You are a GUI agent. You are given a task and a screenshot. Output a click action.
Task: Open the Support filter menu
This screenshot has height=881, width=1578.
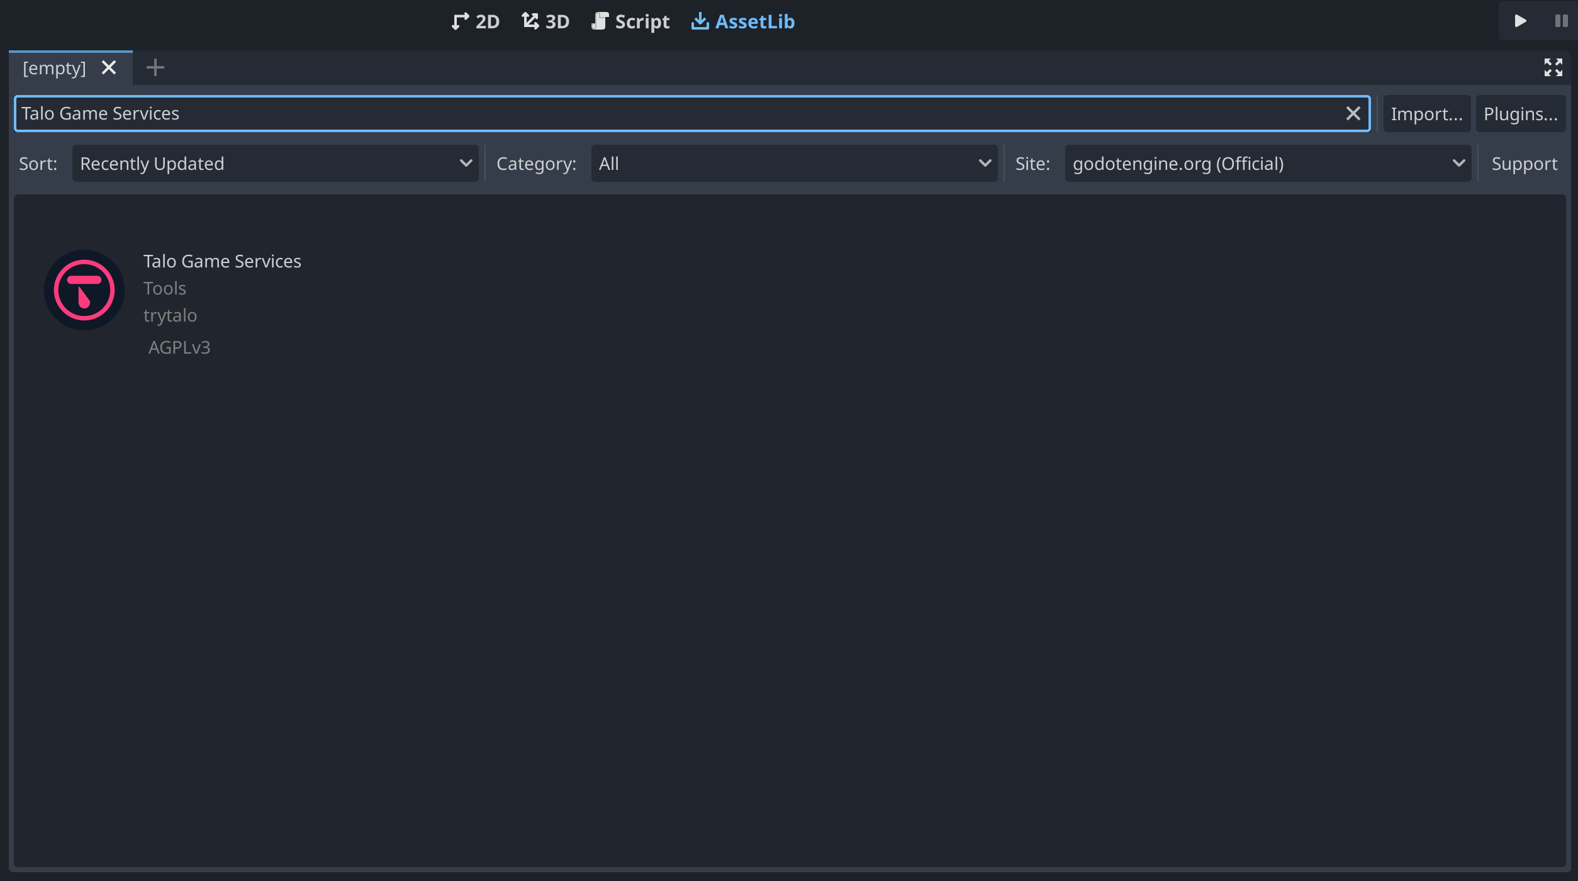(1524, 164)
